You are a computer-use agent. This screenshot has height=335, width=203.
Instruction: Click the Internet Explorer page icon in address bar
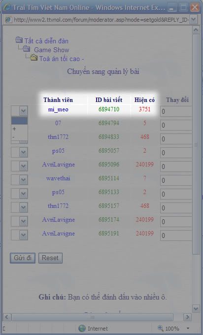coord(8,20)
